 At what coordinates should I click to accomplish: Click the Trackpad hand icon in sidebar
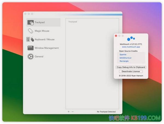click(x=30, y=22)
